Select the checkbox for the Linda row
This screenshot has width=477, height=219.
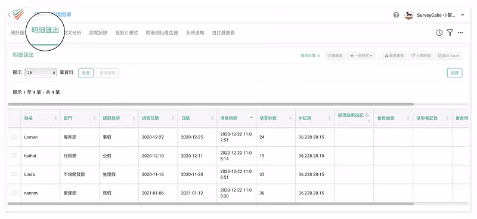pyautogui.click(x=14, y=174)
